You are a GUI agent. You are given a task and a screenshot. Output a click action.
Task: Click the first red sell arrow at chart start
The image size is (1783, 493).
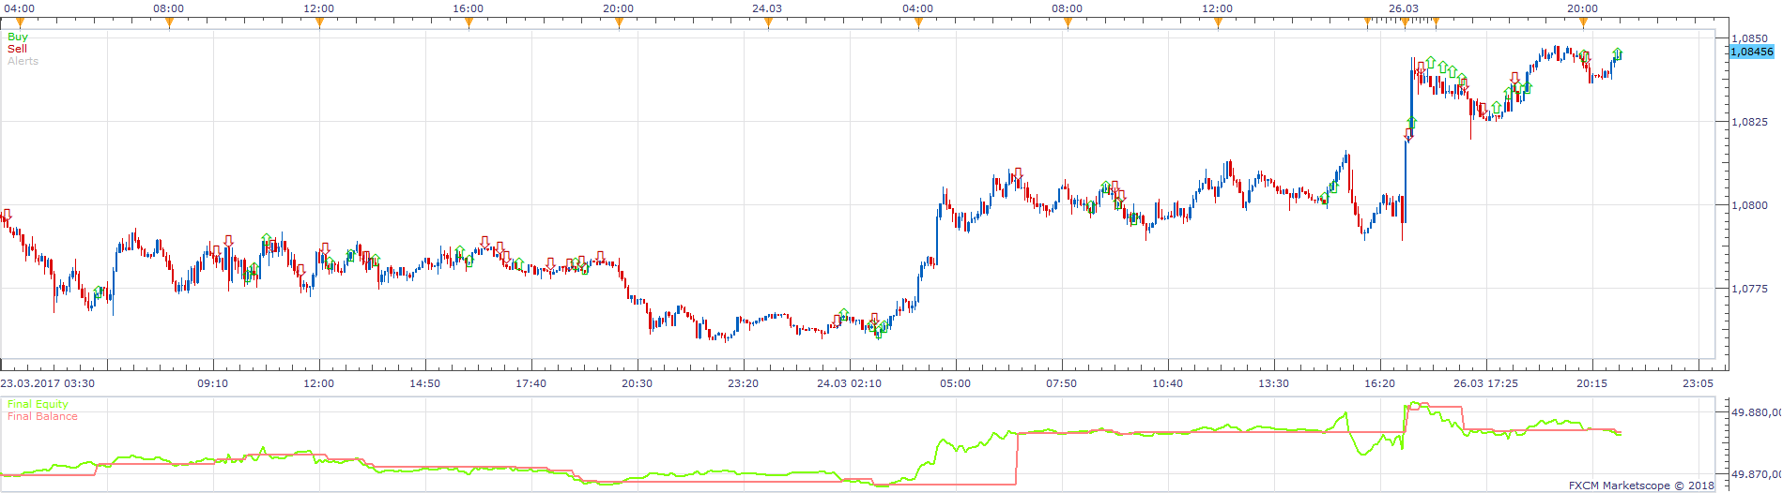click(7, 215)
